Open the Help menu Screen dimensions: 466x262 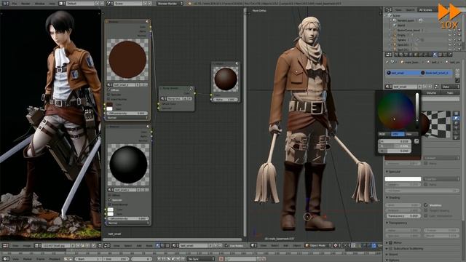click(x=52, y=4)
